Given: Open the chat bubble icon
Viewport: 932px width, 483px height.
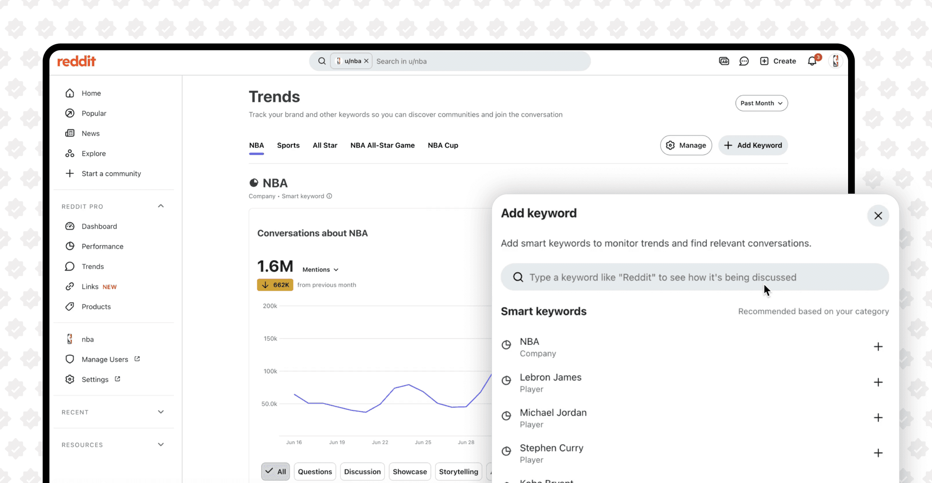Looking at the screenshot, I should point(744,61).
